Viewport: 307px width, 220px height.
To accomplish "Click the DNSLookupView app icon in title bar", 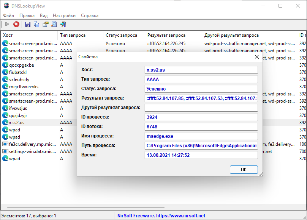I will [6, 6].
